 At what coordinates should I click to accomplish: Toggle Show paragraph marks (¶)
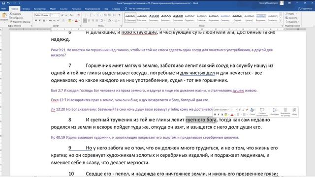tap(119, 15)
